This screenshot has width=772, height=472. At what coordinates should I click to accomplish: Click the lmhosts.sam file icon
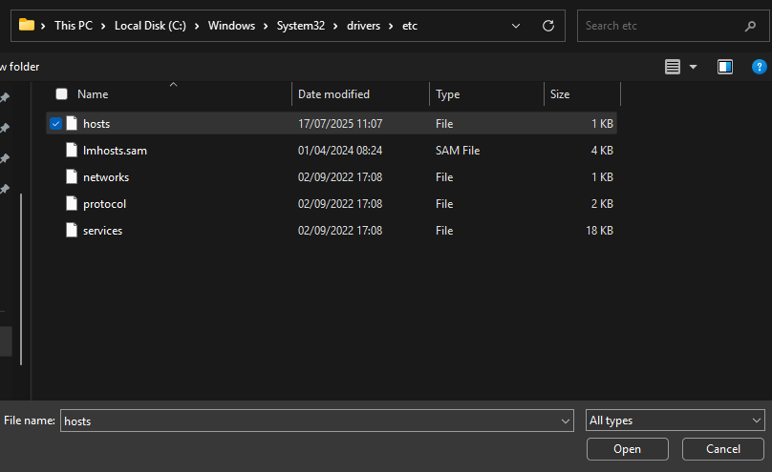click(72, 151)
